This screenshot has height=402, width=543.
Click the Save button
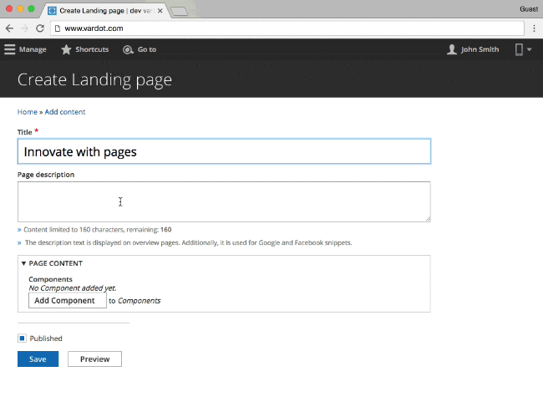[38, 359]
